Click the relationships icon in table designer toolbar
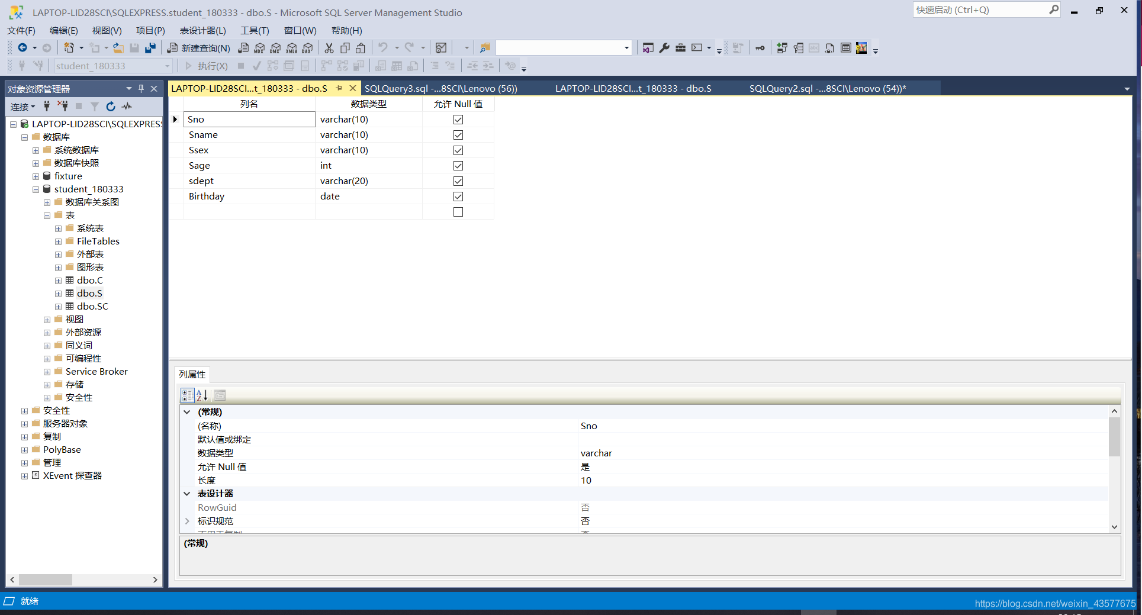Screen dimensions: 1142x615 (x=782, y=48)
